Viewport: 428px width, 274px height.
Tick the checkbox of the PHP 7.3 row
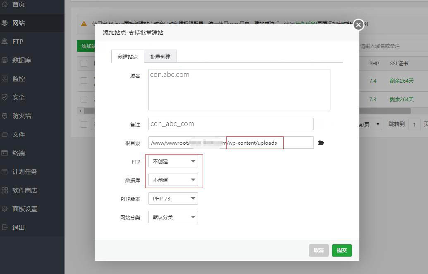point(84,99)
